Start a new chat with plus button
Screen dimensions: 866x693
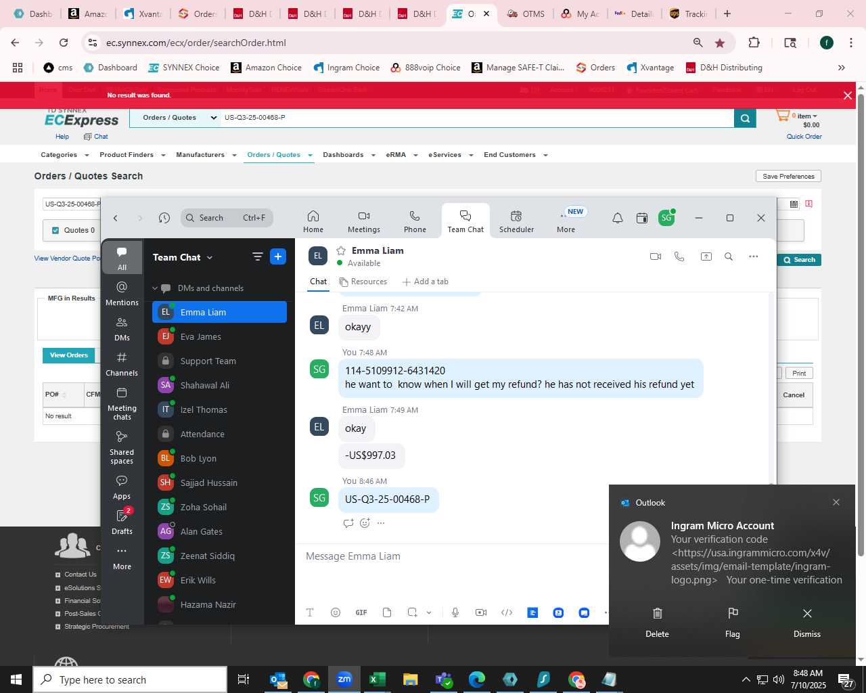(x=278, y=256)
